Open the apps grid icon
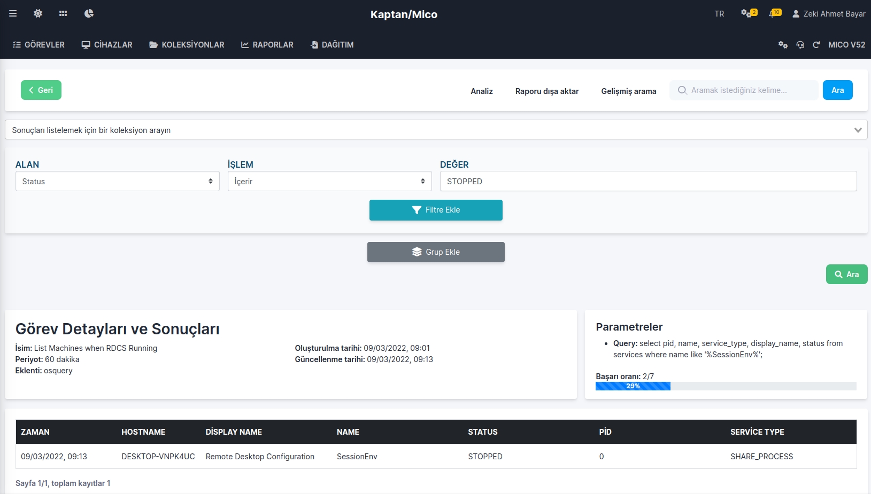Screen dimensions: 871x494 63,13
